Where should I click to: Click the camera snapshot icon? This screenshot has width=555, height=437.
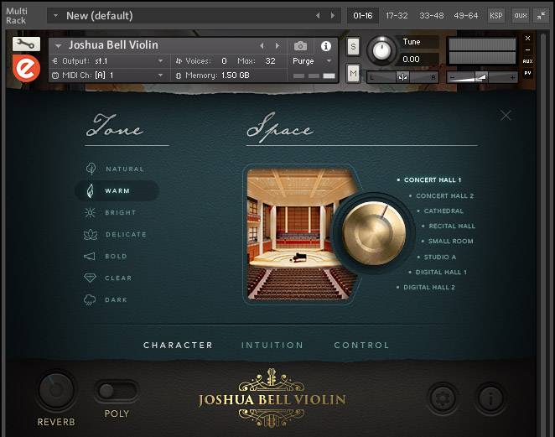click(x=300, y=45)
